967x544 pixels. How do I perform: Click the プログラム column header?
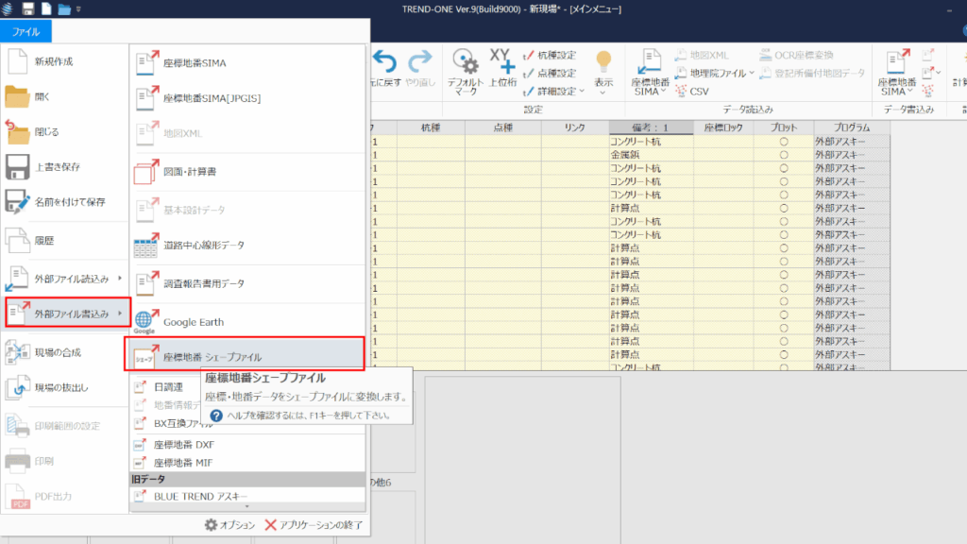tap(852, 127)
